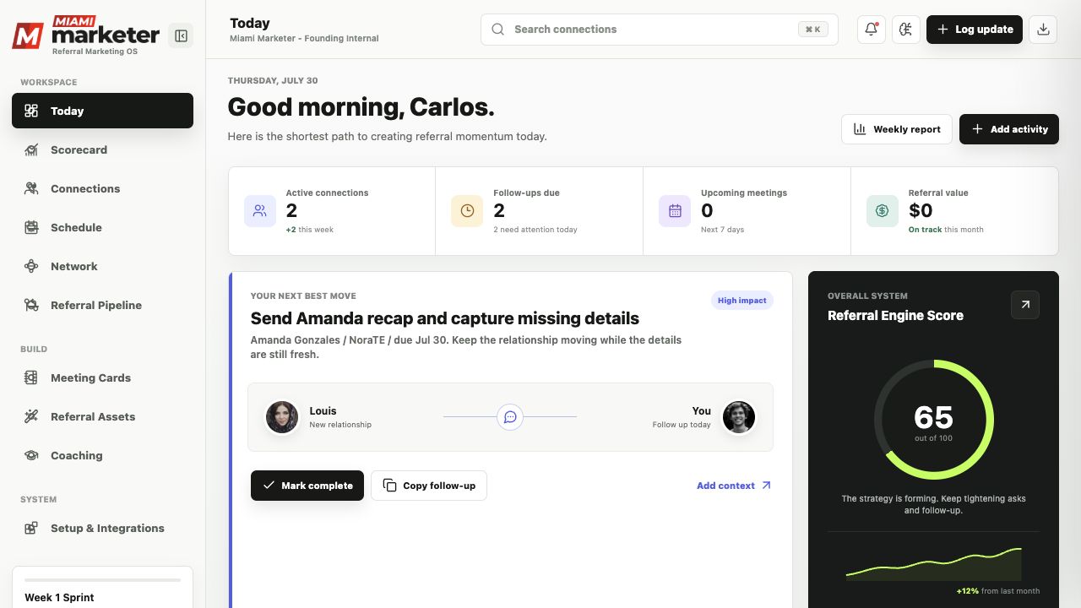Click the download icon in header
The height and width of the screenshot is (608, 1081).
click(x=1044, y=30)
